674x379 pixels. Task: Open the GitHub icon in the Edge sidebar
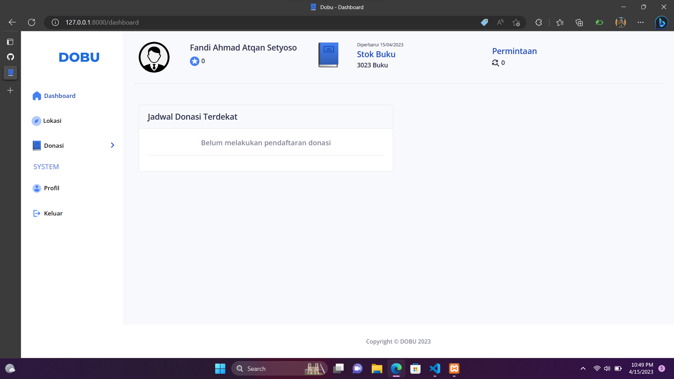tap(10, 57)
